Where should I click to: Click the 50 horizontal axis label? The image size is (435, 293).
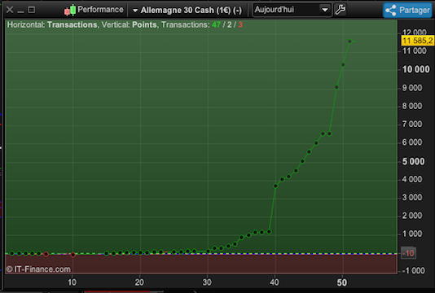pyautogui.click(x=342, y=282)
